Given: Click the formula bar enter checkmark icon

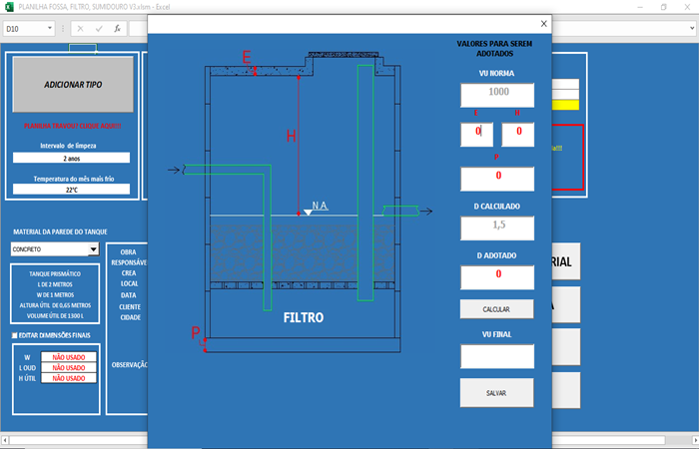Looking at the screenshot, I should tap(99, 29).
